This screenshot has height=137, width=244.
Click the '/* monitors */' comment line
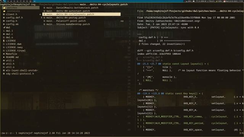coord(148,90)
